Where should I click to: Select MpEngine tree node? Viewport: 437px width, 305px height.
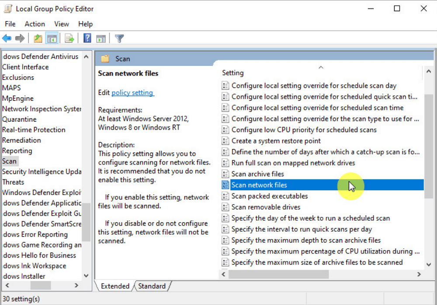click(x=18, y=99)
